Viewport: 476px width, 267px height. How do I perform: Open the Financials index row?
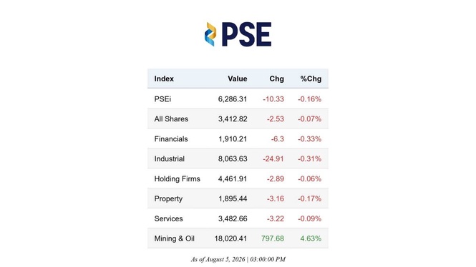pos(238,138)
